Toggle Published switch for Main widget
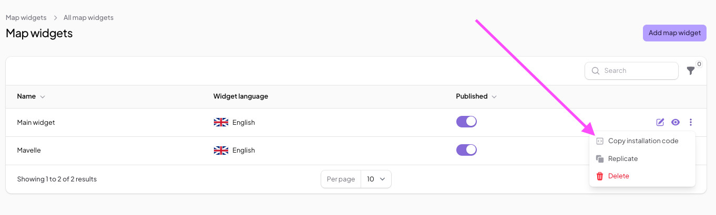This screenshot has height=215, width=716. (x=466, y=122)
